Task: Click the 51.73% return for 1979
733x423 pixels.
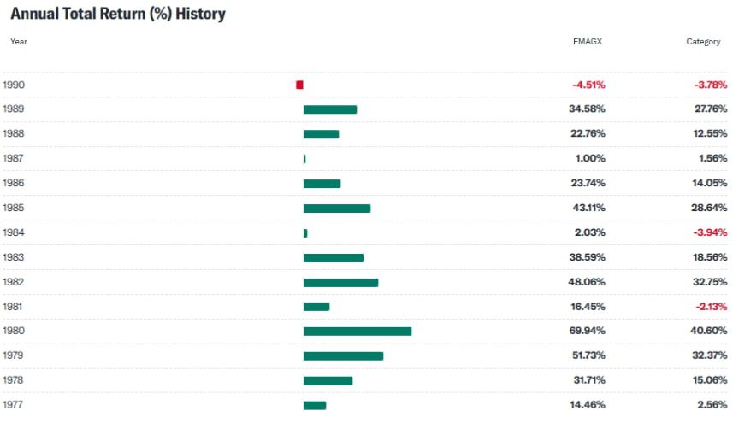Action: 588,355
